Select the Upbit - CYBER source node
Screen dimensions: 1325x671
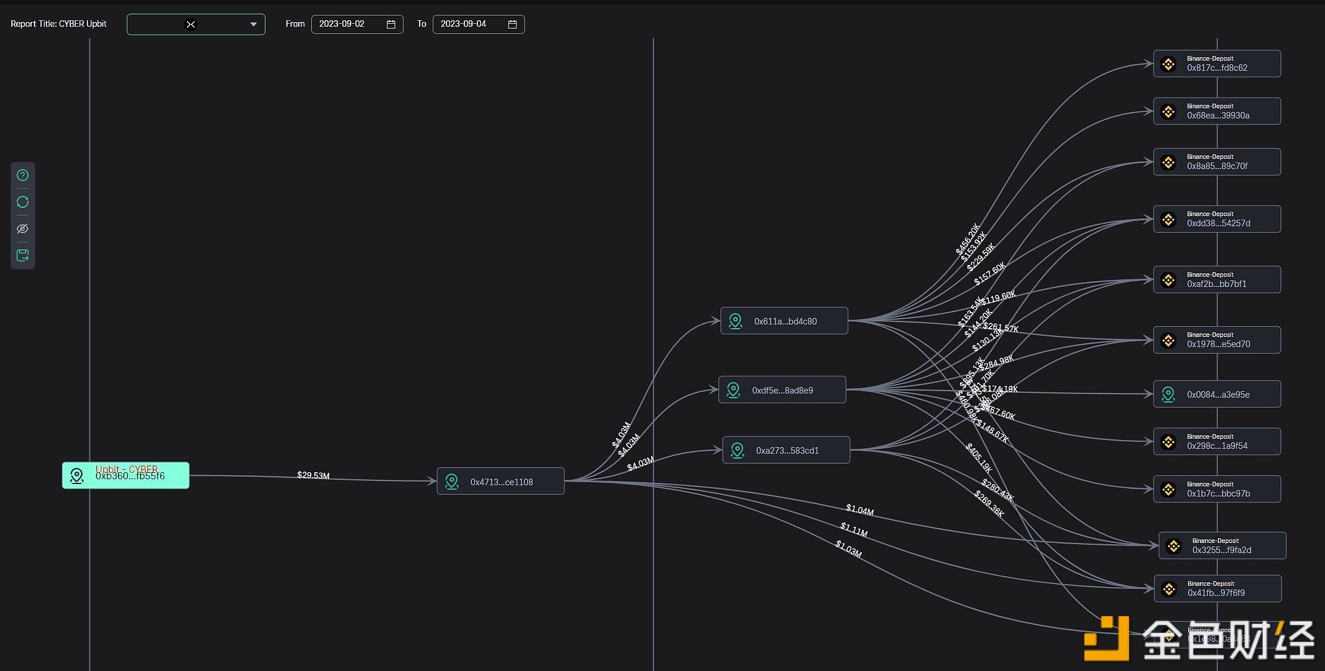coord(126,475)
